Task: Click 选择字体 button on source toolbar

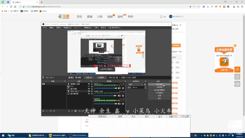Action: click(89, 78)
